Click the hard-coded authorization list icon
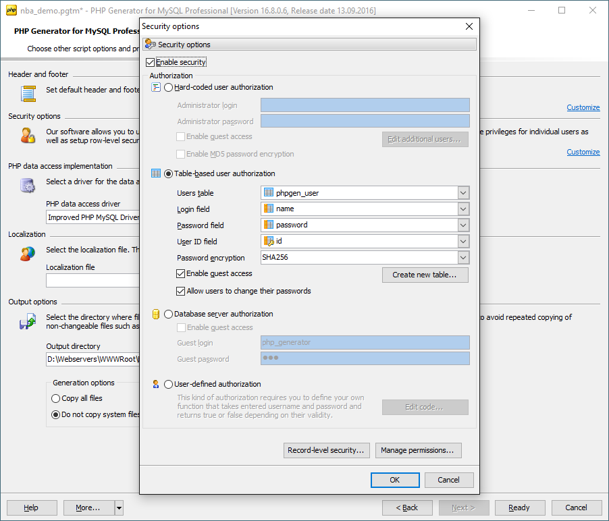Image resolution: width=609 pixels, height=521 pixels. pyautogui.click(x=156, y=87)
